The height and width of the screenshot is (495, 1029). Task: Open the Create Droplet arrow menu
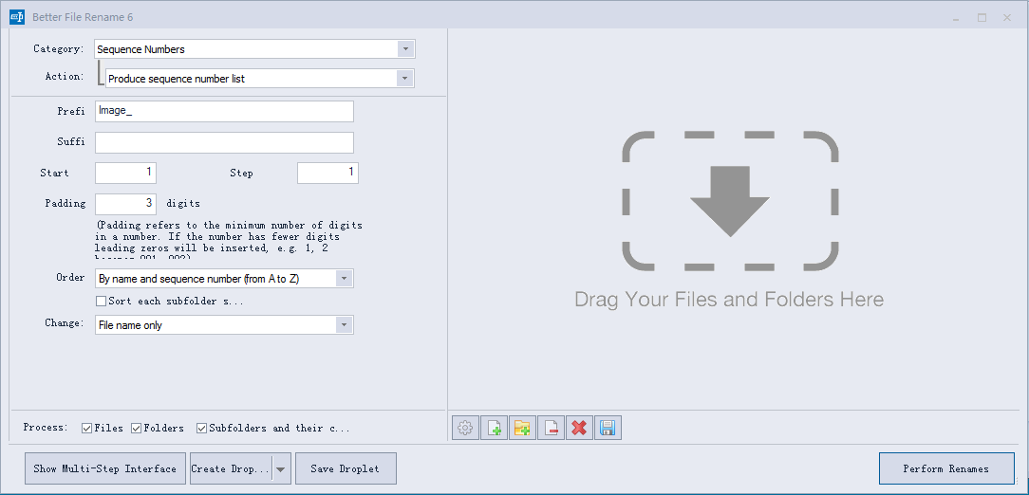[280, 468]
